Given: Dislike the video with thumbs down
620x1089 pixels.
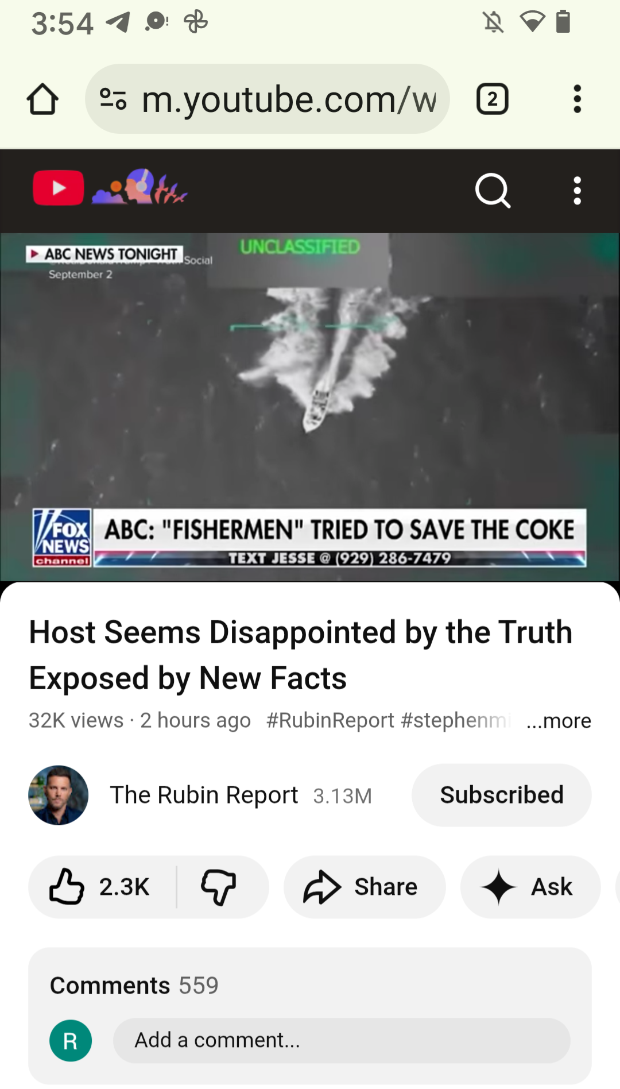Looking at the screenshot, I should pyautogui.click(x=218, y=887).
